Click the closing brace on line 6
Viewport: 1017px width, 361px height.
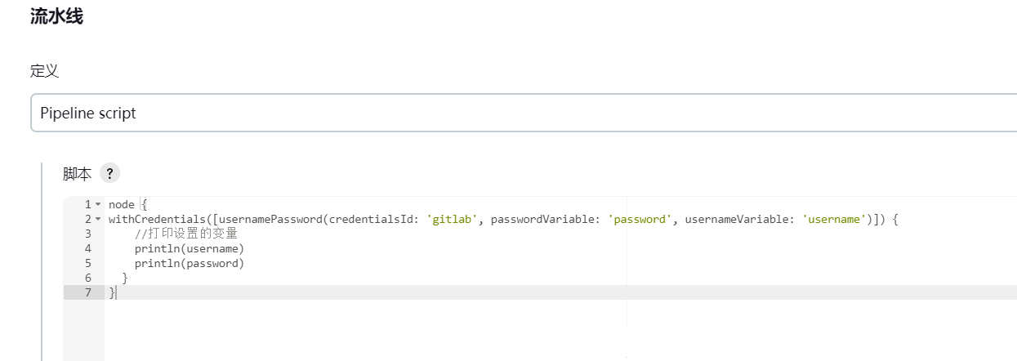point(125,278)
